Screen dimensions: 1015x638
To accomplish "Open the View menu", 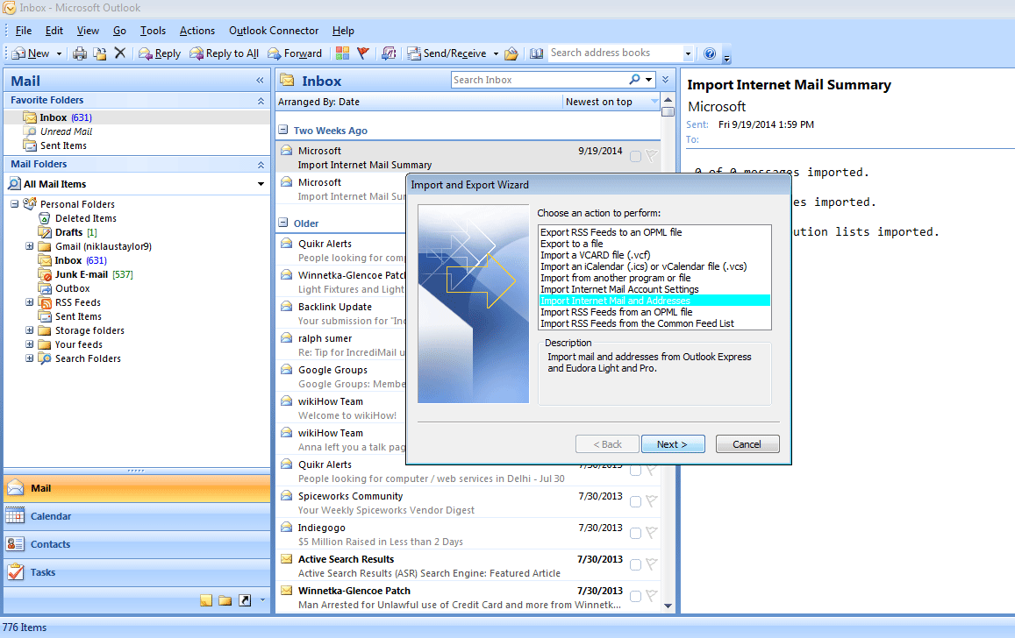I will [88, 31].
